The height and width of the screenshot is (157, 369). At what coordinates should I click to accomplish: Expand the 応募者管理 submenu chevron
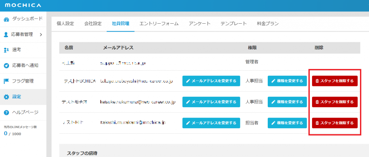pyautogui.click(x=41, y=35)
